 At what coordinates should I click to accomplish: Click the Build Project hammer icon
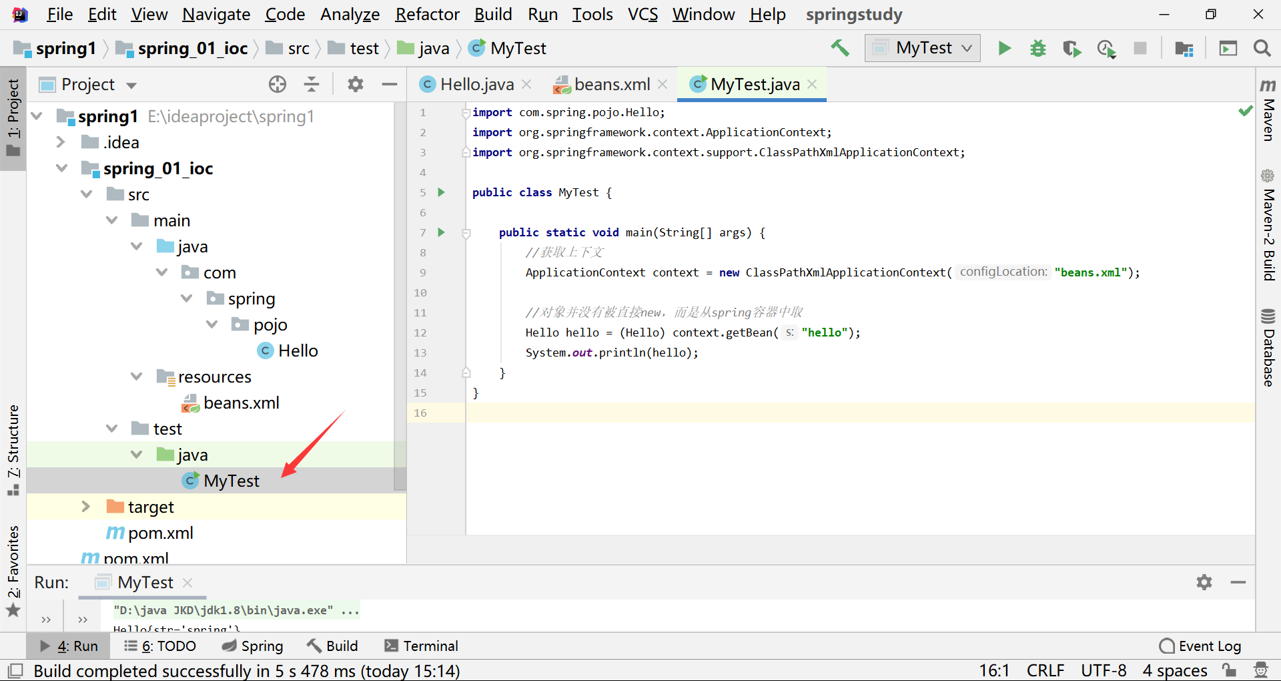[840, 48]
